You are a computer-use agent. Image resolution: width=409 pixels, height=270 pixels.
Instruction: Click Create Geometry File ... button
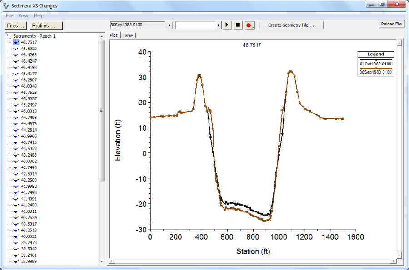coord(291,25)
